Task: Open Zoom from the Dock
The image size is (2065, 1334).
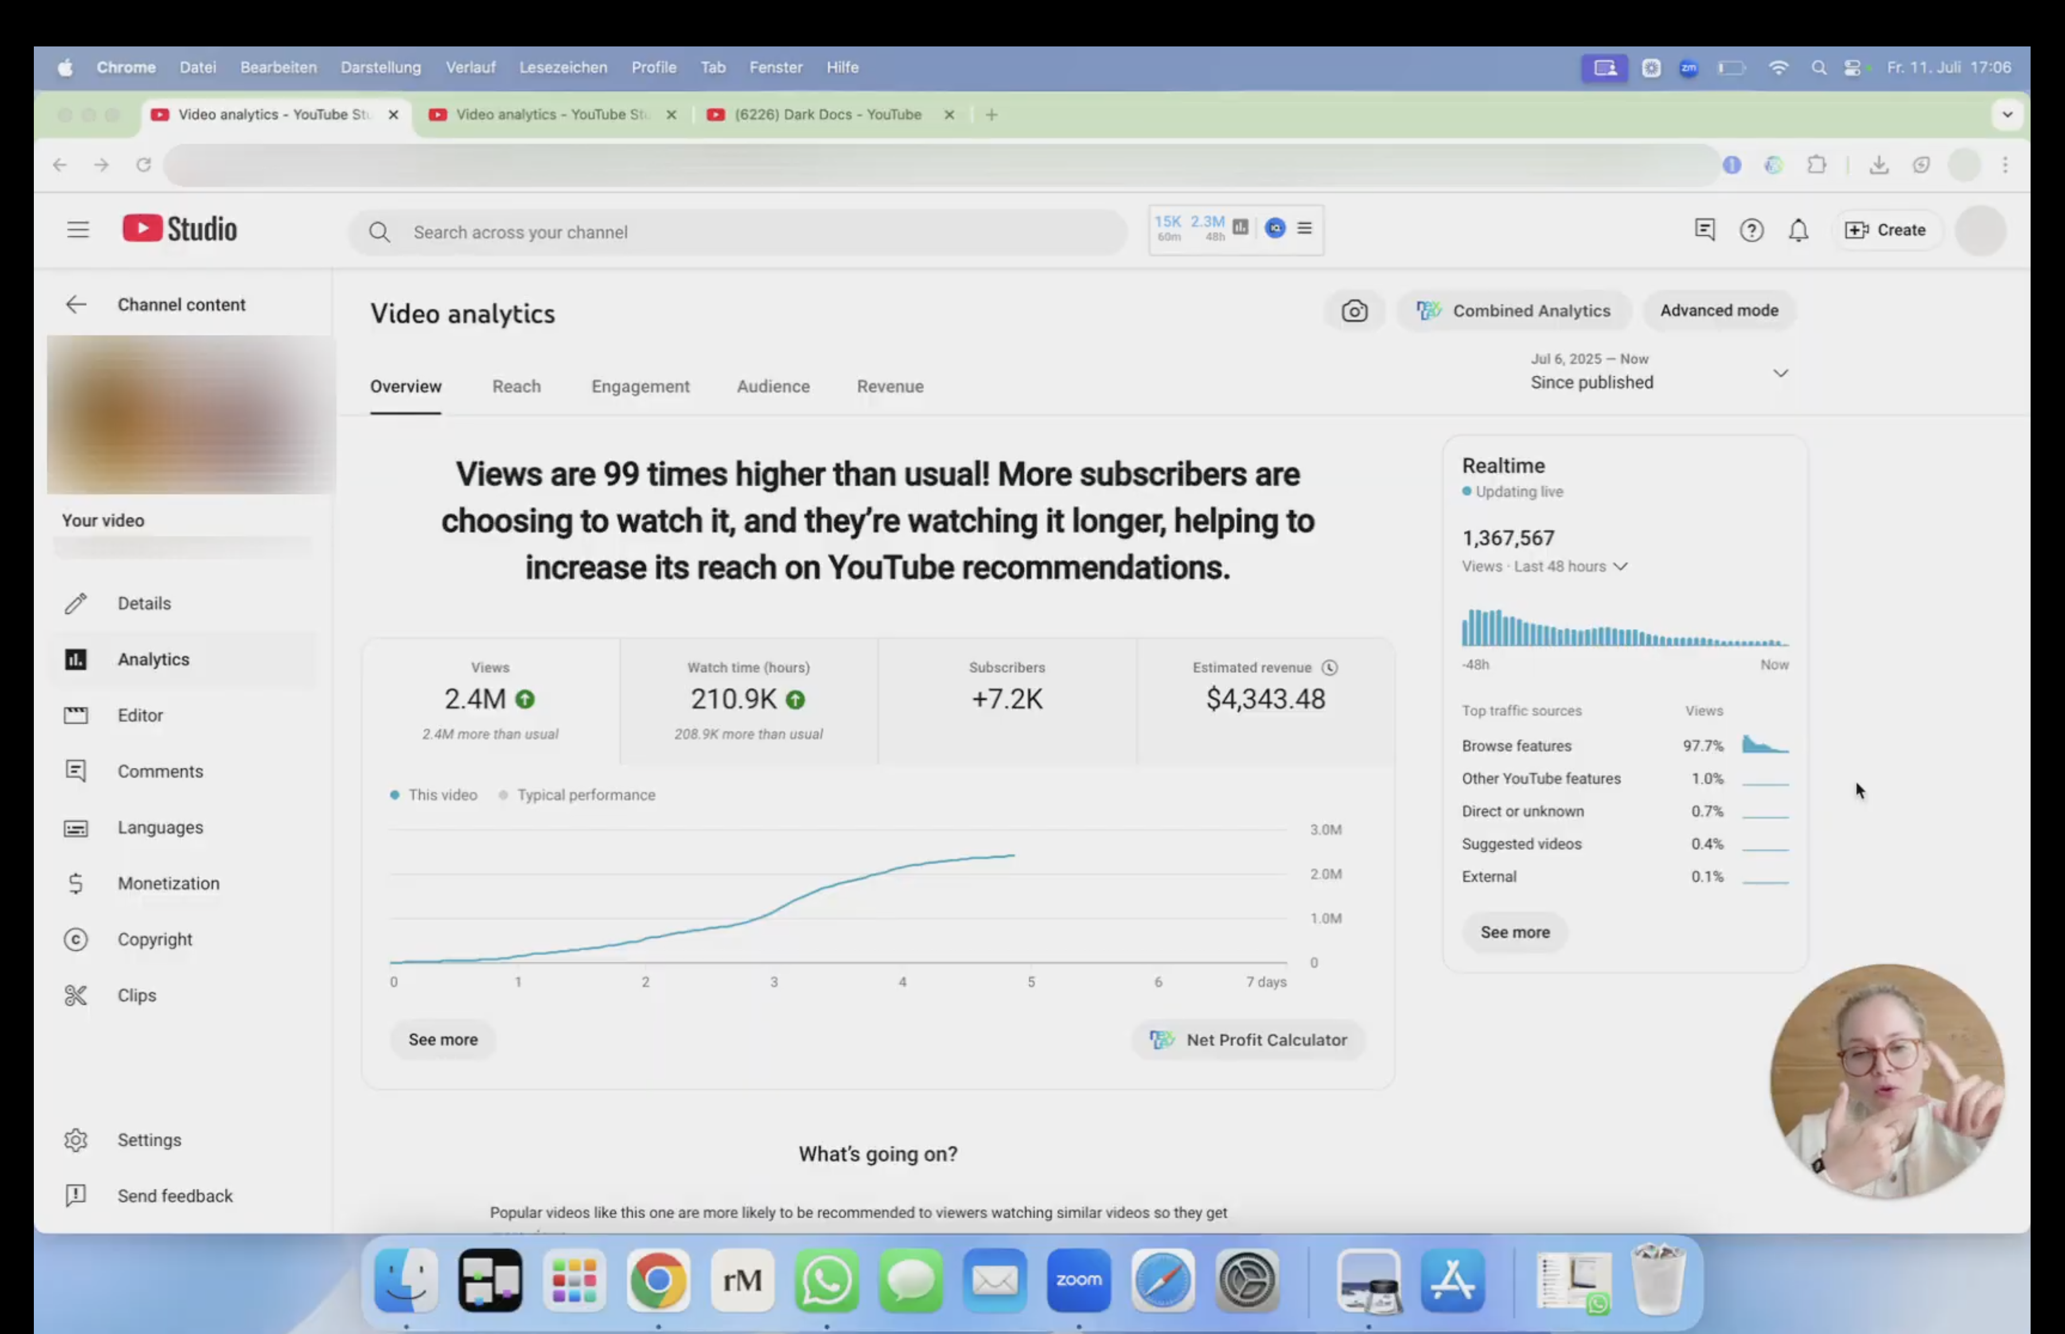Action: (x=1080, y=1280)
